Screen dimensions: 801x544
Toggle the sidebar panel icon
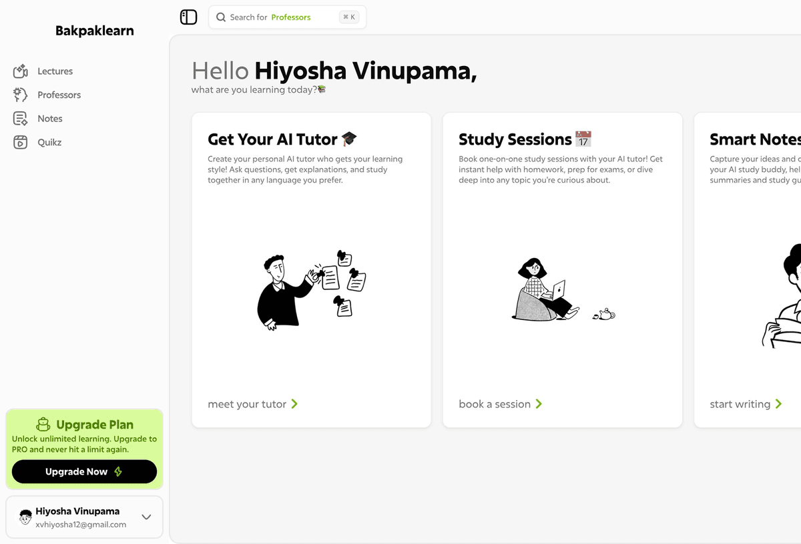(x=189, y=17)
